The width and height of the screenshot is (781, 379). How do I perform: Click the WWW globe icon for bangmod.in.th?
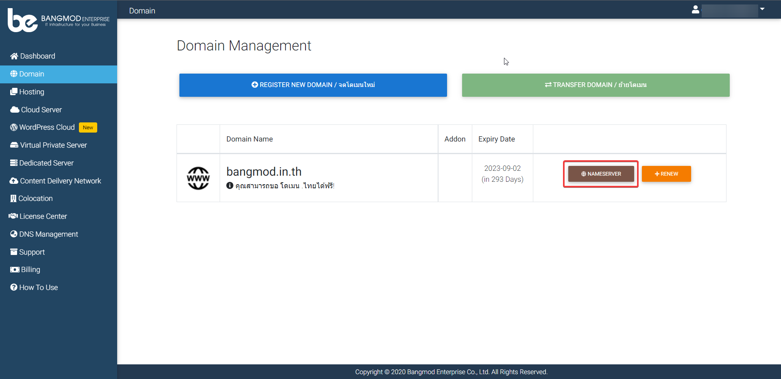(x=198, y=178)
